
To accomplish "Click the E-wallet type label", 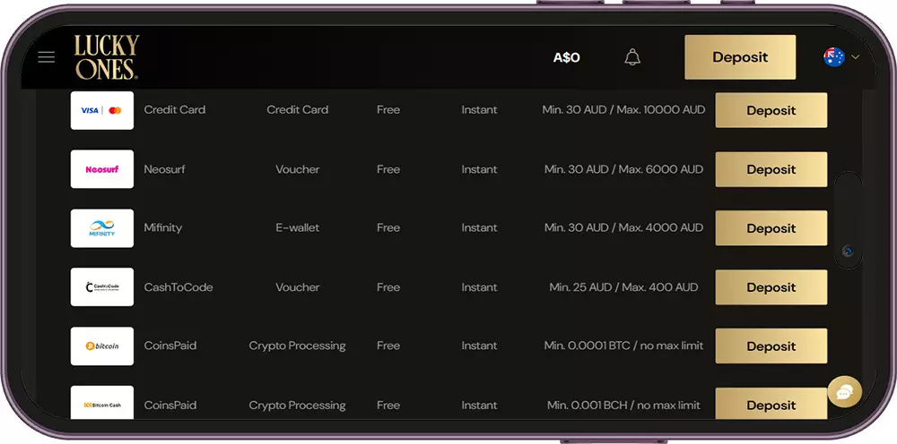I will (x=298, y=227).
